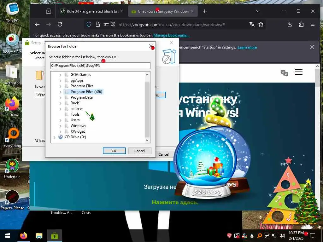Open Activator desktop icon
323x242 pixels.
pyautogui.click(x=12, y=75)
